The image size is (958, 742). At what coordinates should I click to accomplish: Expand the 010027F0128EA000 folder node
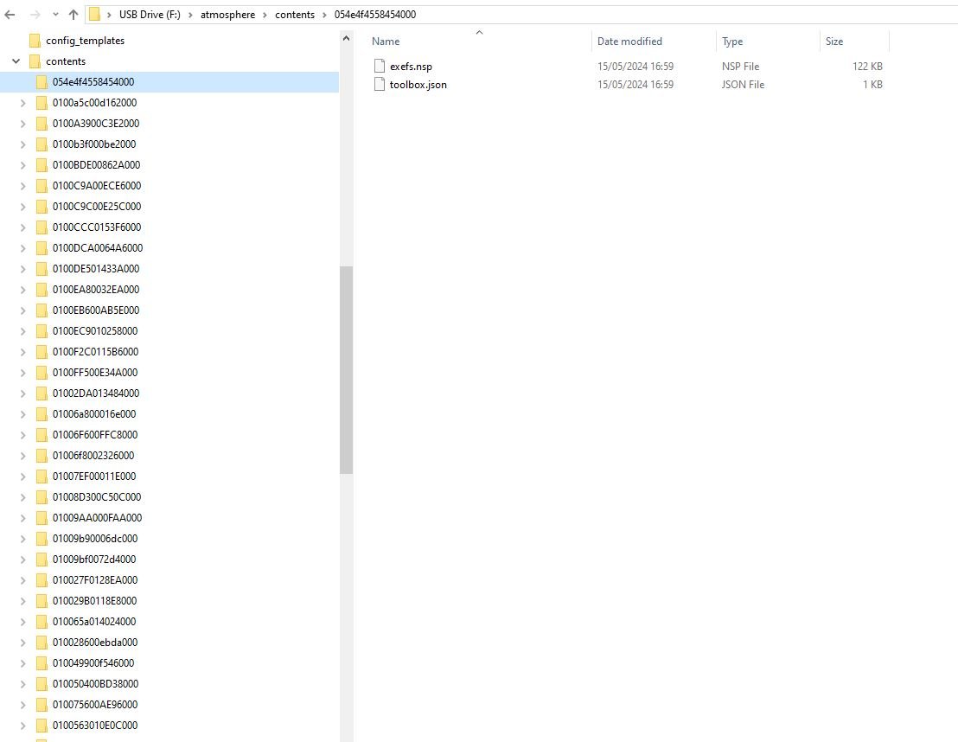(x=22, y=580)
